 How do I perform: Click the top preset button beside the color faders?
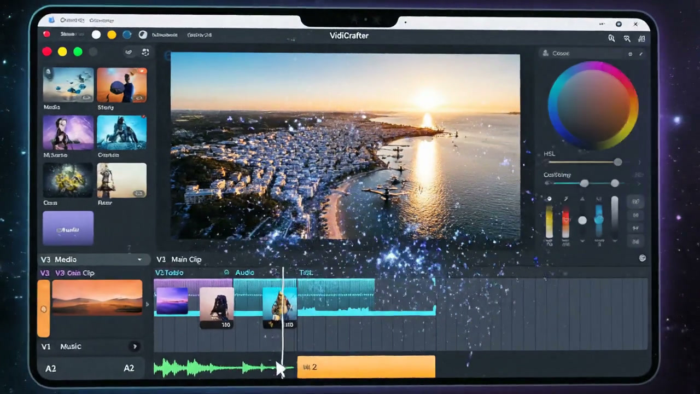pyautogui.click(x=635, y=201)
